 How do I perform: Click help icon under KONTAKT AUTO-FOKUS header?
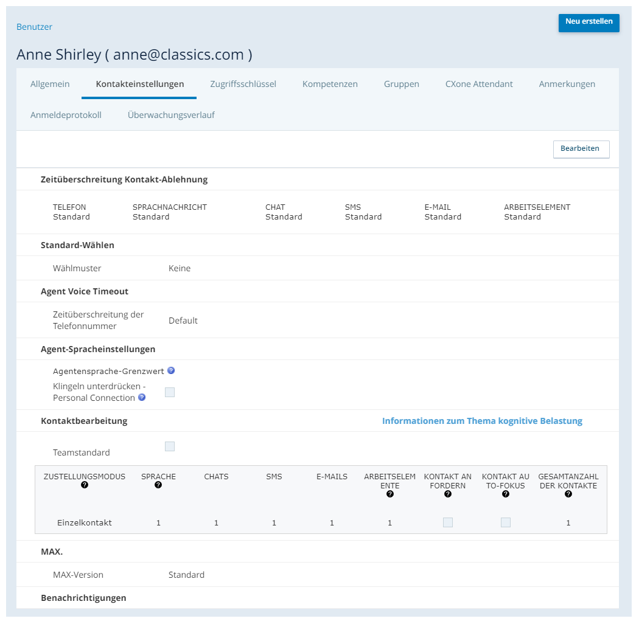pyautogui.click(x=506, y=494)
